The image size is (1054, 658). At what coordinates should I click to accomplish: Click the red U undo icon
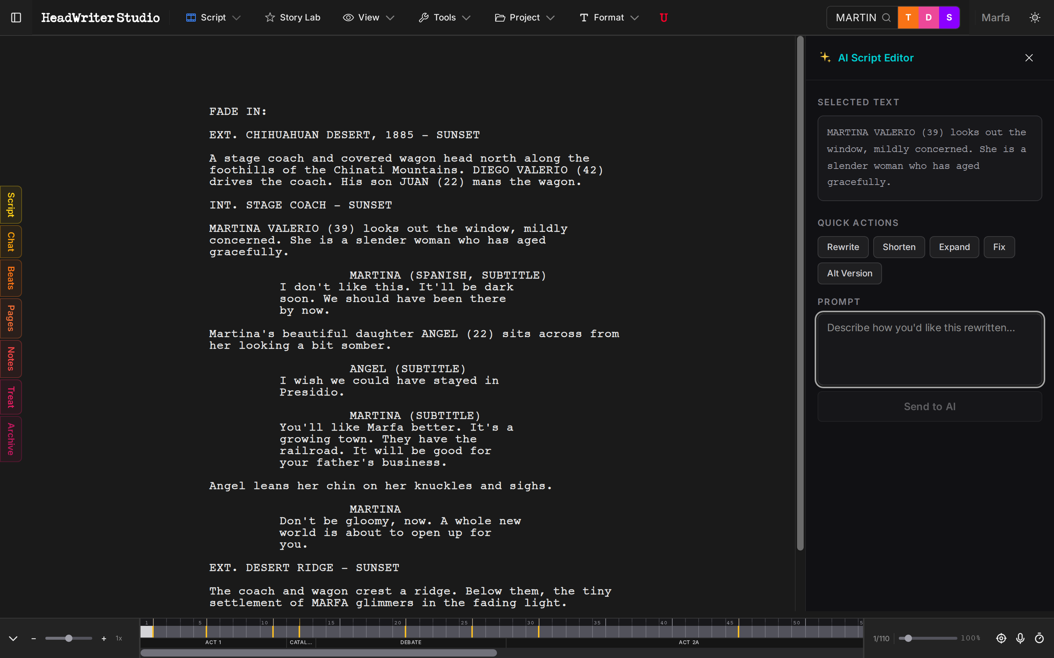coord(663,18)
